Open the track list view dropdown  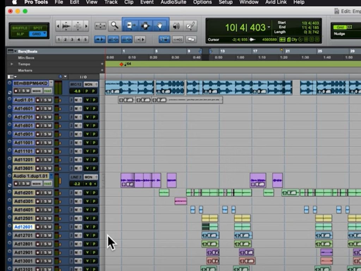pyautogui.click(x=16, y=77)
